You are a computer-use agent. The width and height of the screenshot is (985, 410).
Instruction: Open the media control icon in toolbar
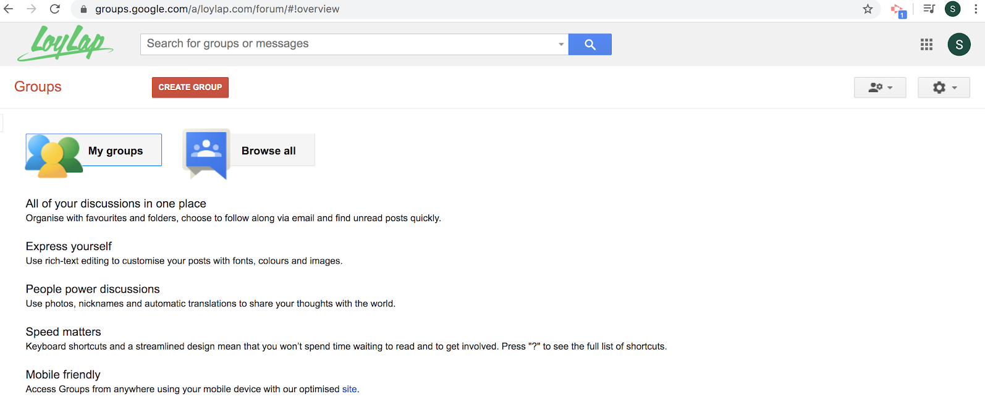[x=929, y=9]
